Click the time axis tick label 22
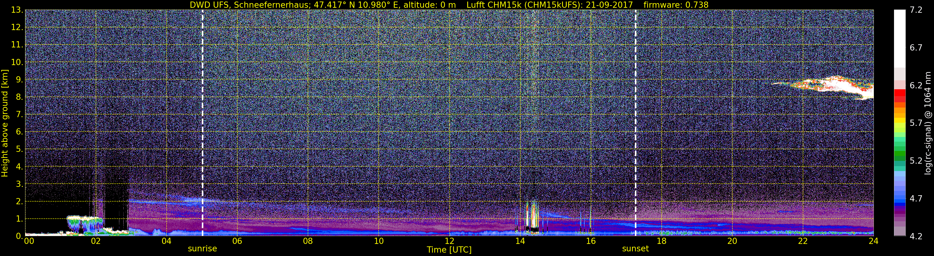 803,241
